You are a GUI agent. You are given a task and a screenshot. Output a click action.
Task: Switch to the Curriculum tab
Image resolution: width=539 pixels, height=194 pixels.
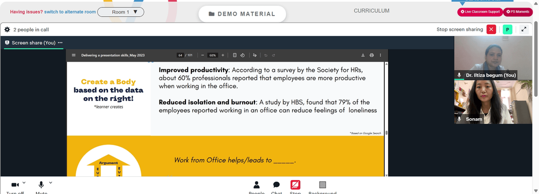(371, 11)
